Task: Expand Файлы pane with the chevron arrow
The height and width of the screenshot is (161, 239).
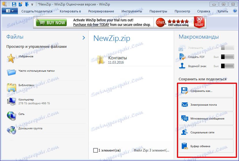Action: (x=84, y=38)
